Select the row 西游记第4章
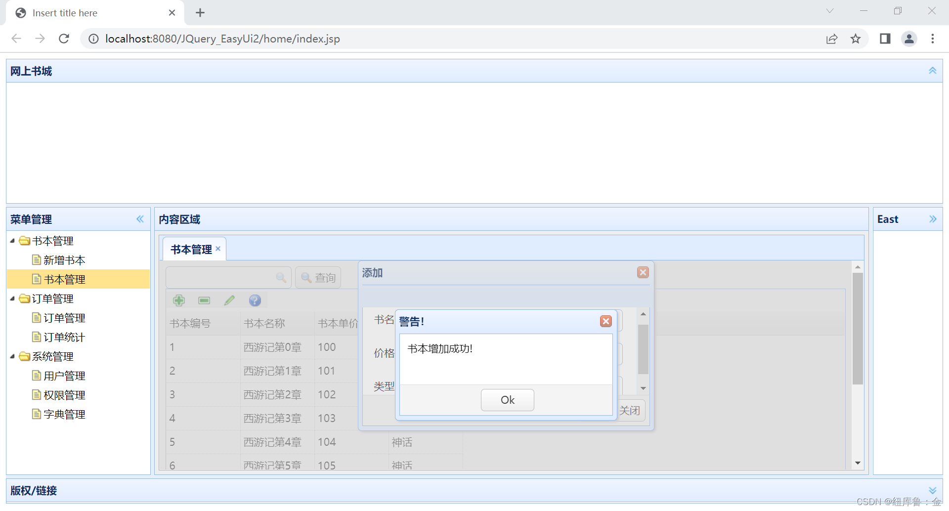The height and width of the screenshot is (511, 949). [x=314, y=442]
